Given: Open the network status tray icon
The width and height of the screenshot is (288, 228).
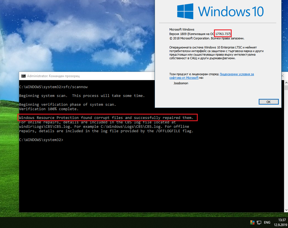Looking at the screenshot, I should pyautogui.click(x=259, y=223).
